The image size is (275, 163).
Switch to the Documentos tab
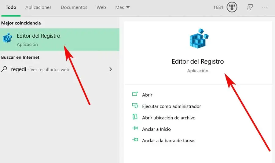pyautogui.click(x=74, y=7)
